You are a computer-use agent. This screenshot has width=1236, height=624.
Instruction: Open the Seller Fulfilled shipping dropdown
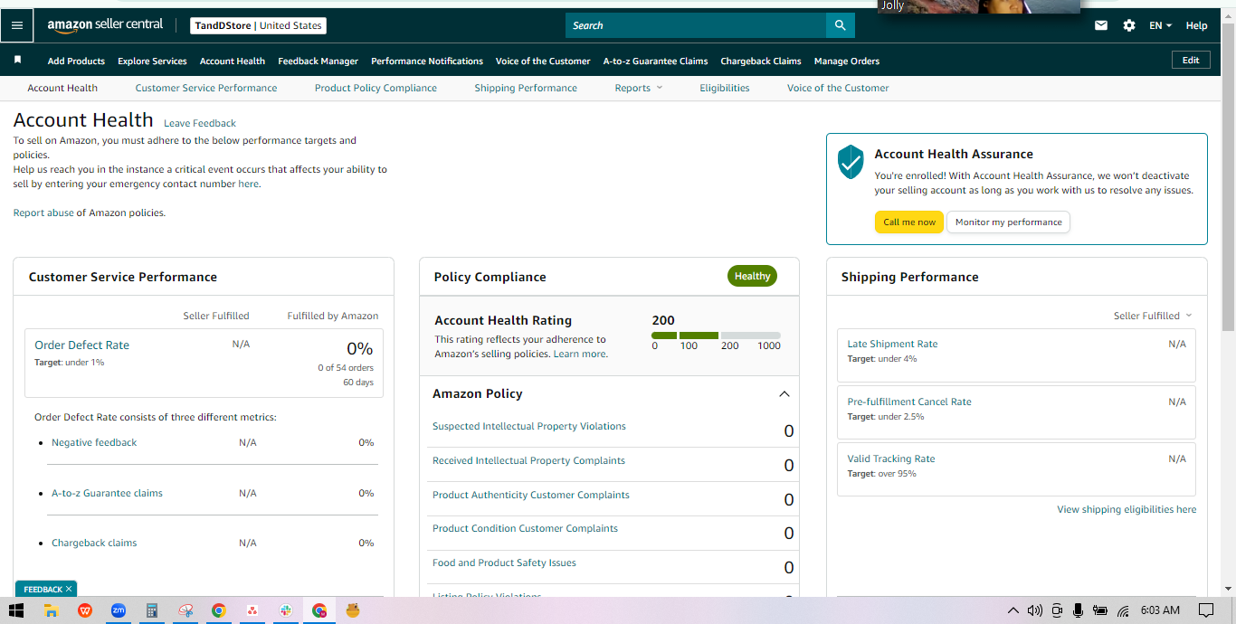pos(1153,316)
